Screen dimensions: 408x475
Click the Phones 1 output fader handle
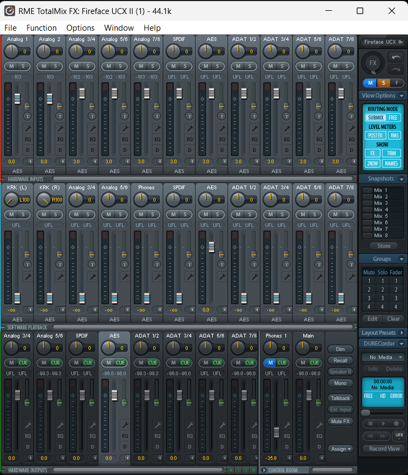[276, 432]
